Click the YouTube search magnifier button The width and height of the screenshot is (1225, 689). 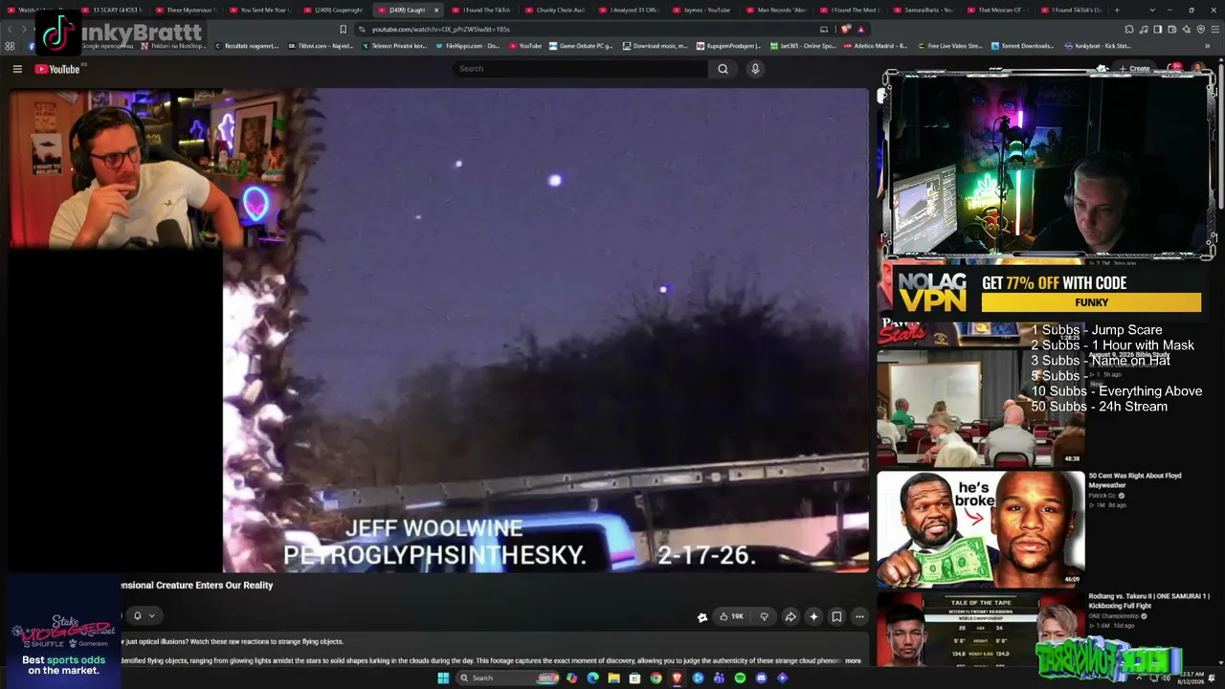click(x=723, y=69)
